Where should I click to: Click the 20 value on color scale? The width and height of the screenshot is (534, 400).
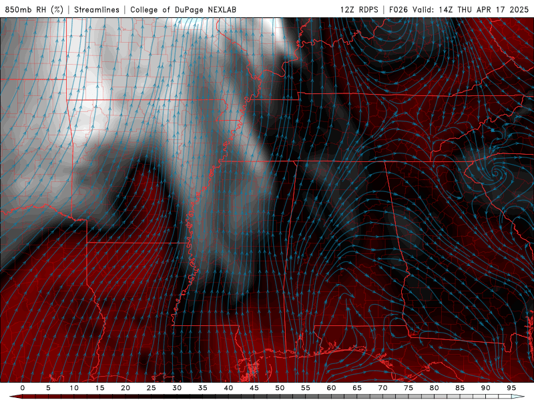tap(125, 388)
